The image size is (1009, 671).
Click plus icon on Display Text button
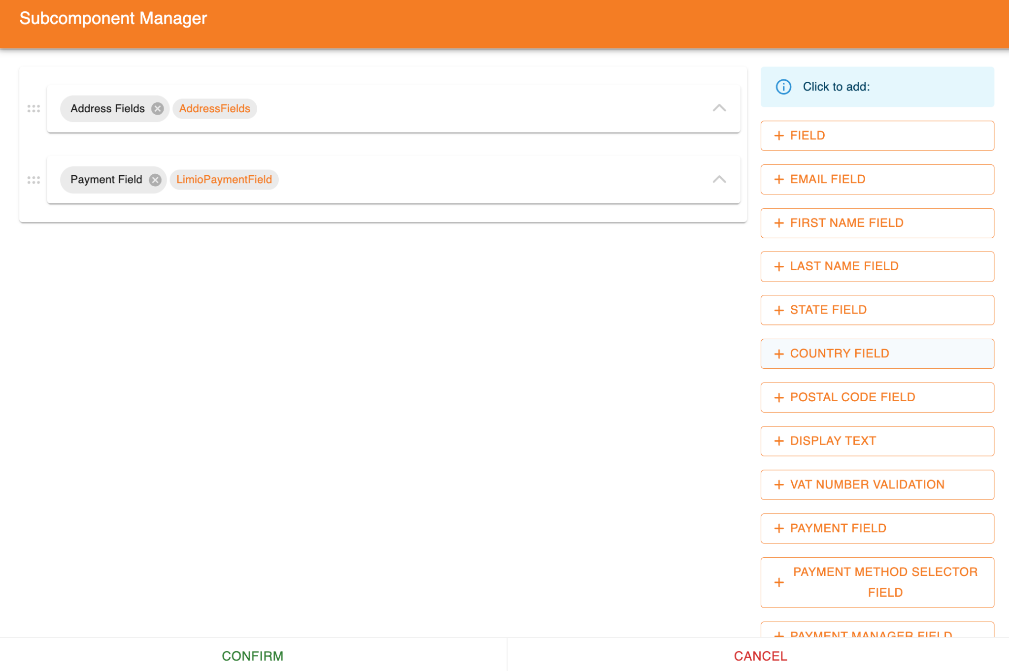tap(779, 441)
